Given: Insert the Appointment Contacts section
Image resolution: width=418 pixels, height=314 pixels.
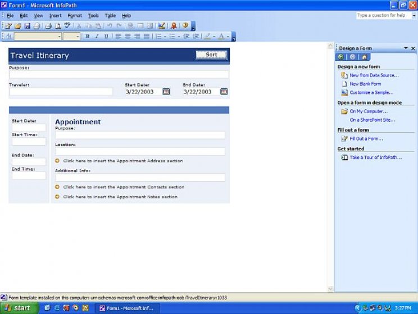Looking at the screenshot, I should point(124,187).
